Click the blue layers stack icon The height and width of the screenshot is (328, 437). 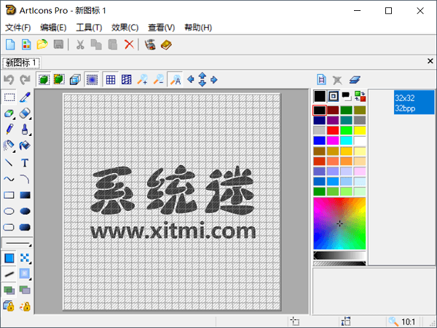point(355,80)
